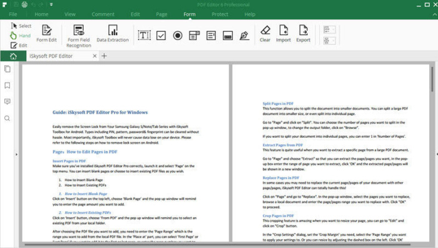Open the Protect tab

220,14
